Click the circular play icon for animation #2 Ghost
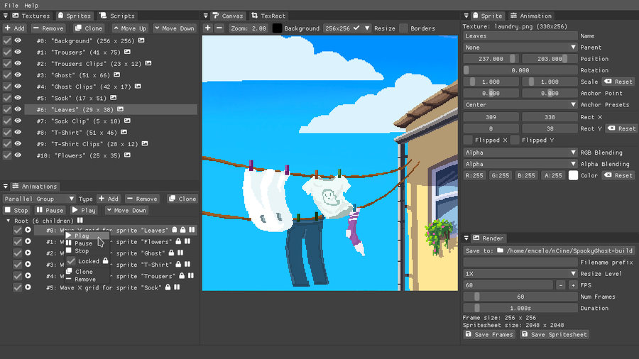Viewport: 639px width, 359px height. [x=28, y=253]
